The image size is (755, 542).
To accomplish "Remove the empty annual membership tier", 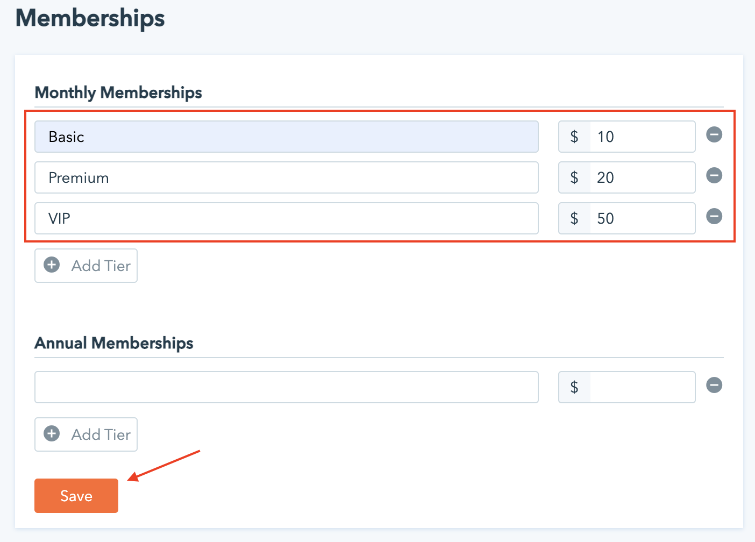I will [714, 385].
